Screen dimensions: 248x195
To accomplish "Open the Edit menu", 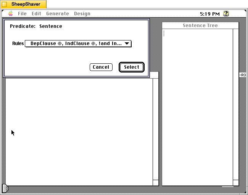I will (36, 14).
